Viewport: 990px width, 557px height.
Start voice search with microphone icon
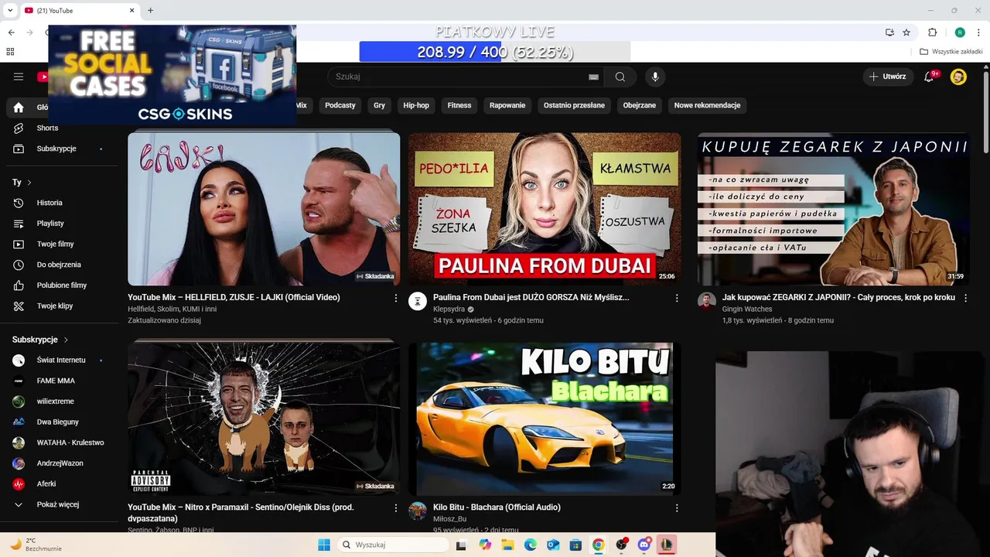655,77
